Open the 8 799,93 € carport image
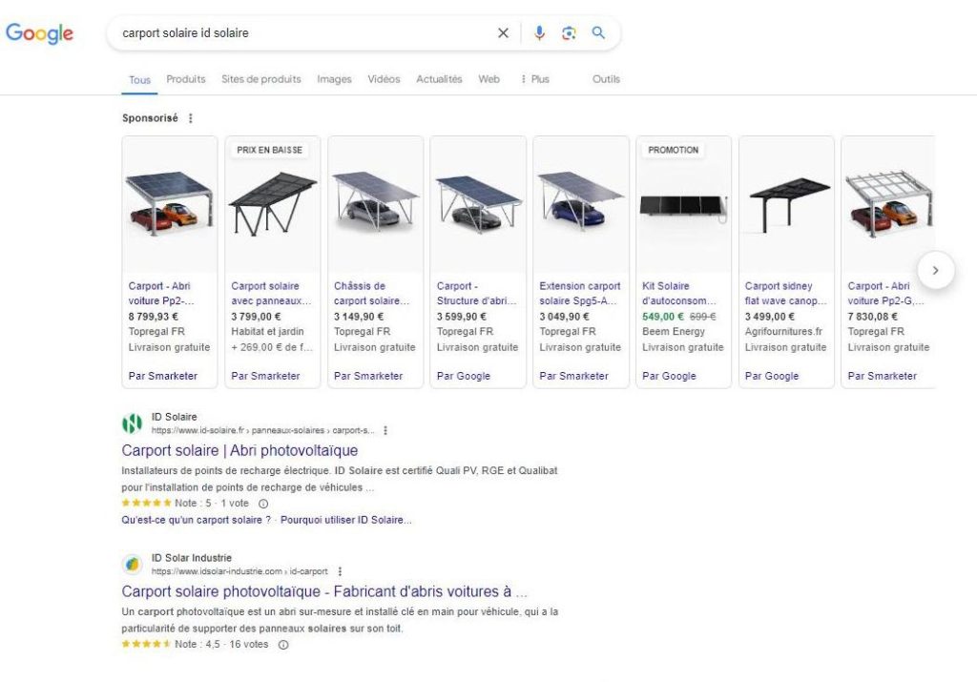The width and height of the screenshot is (977, 682). coord(170,204)
